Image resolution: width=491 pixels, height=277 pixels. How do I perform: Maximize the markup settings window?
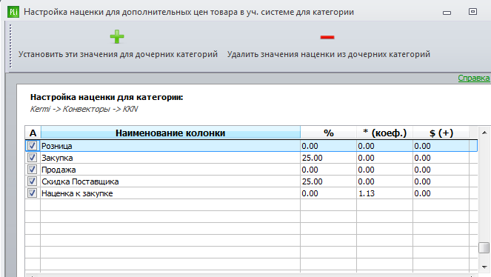coord(472,12)
